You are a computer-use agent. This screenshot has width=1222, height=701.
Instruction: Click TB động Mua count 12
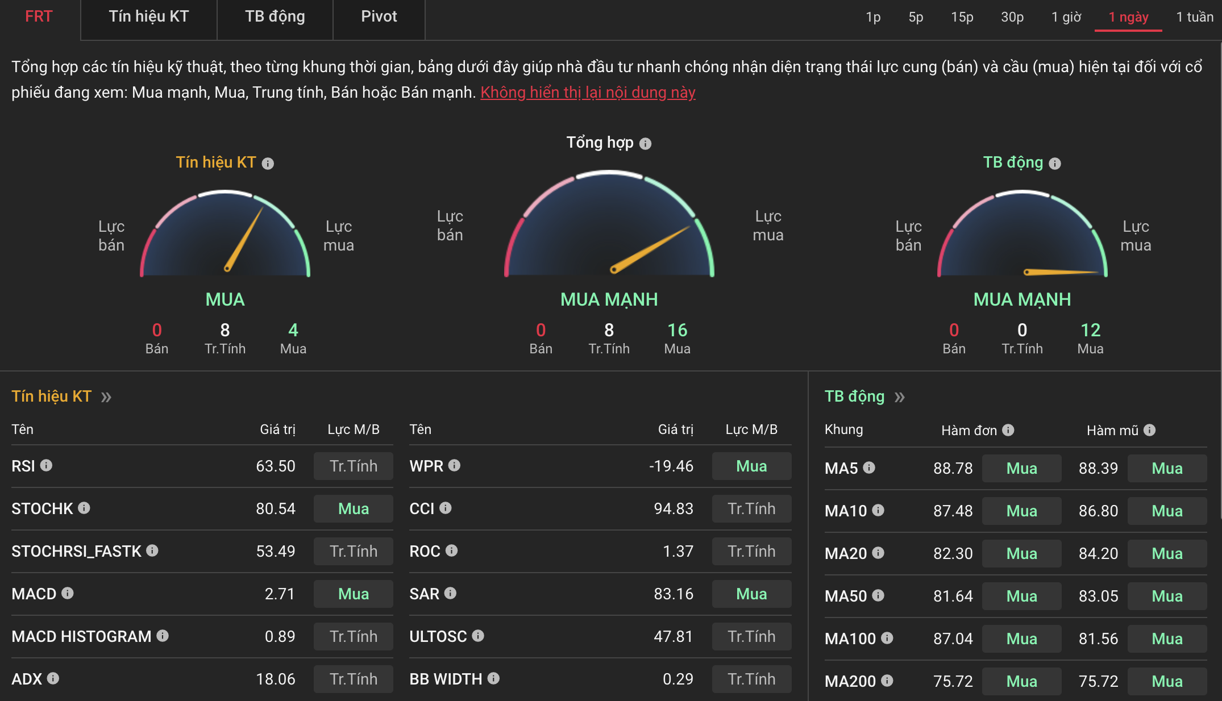click(1091, 330)
